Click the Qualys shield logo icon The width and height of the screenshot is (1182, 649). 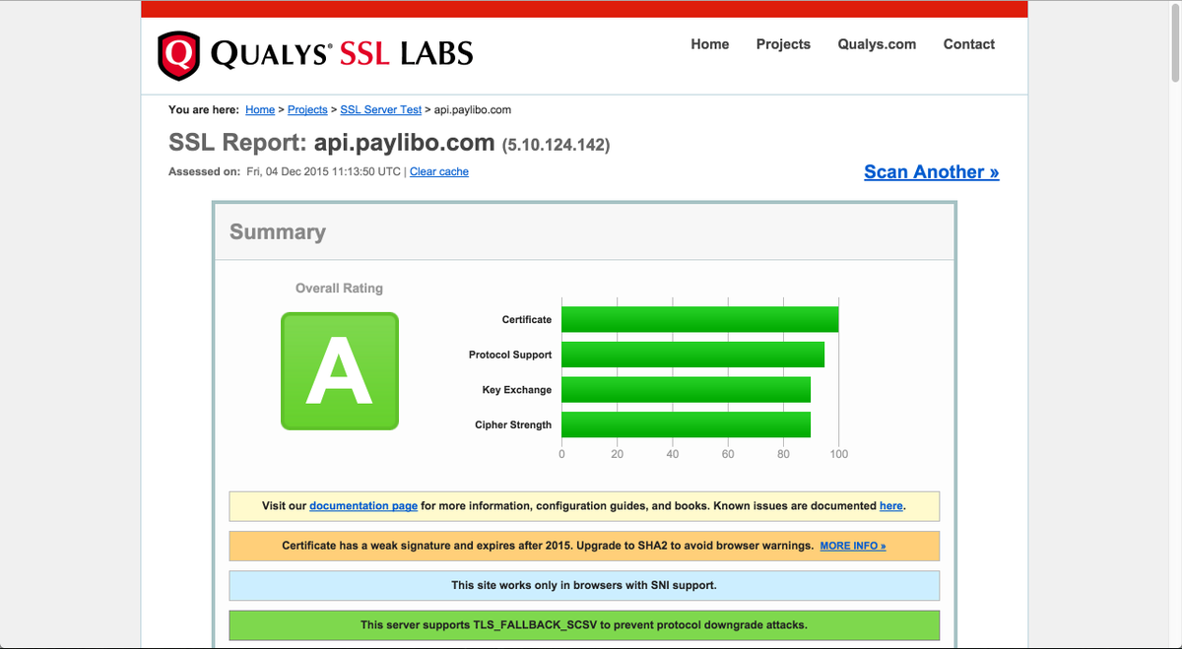[178, 56]
